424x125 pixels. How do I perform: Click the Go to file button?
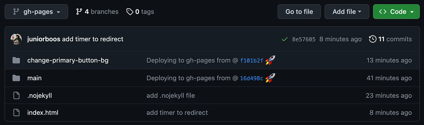click(x=299, y=12)
